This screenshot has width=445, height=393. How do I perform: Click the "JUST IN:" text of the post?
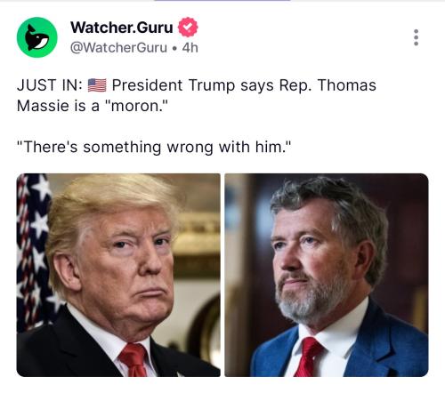pos(50,85)
